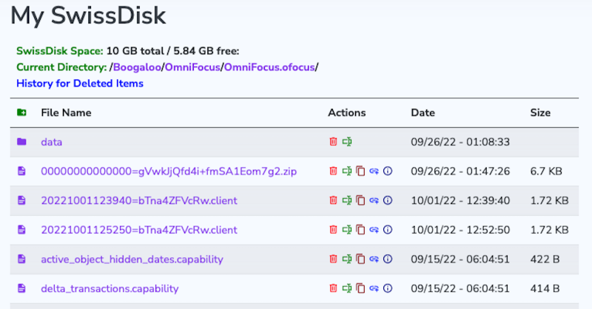Select date 09/26/22 - 01:08:33
The width and height of the screenshot is (592, 309).
460,142
